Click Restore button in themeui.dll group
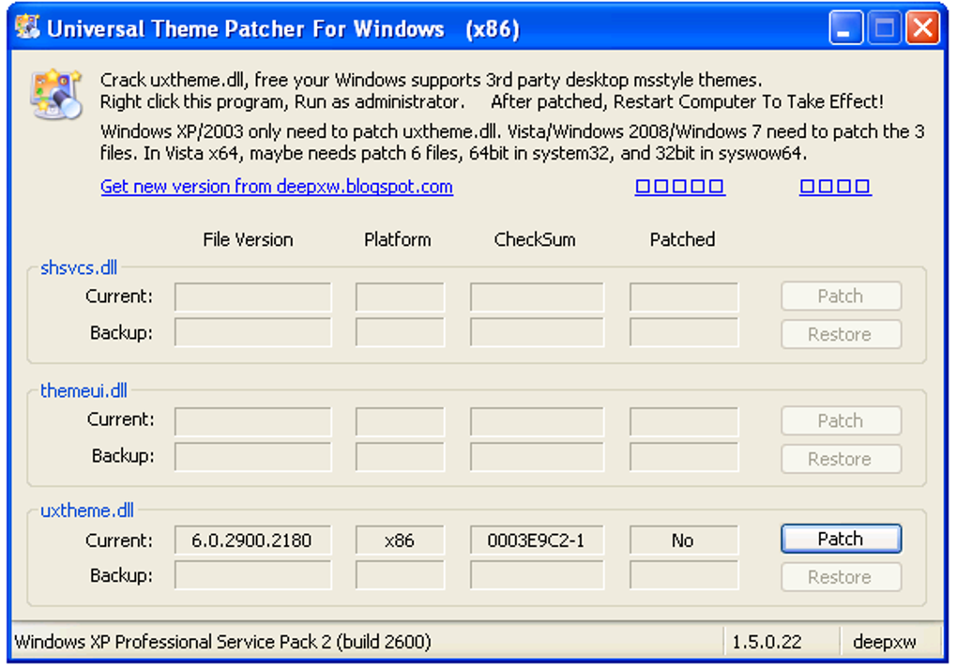The width and height of the screenshot is (957, 670). pos(841,459)
